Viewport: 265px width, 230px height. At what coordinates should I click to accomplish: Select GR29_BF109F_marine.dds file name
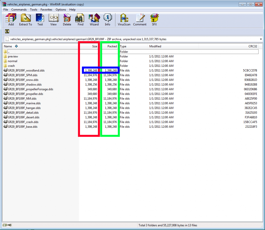[x=24, y=103]
